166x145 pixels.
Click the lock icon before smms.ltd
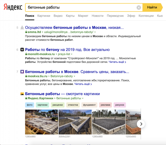pos(26,32)
